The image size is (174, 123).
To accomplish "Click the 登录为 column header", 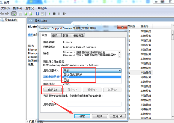I will (x=146, y=26).
